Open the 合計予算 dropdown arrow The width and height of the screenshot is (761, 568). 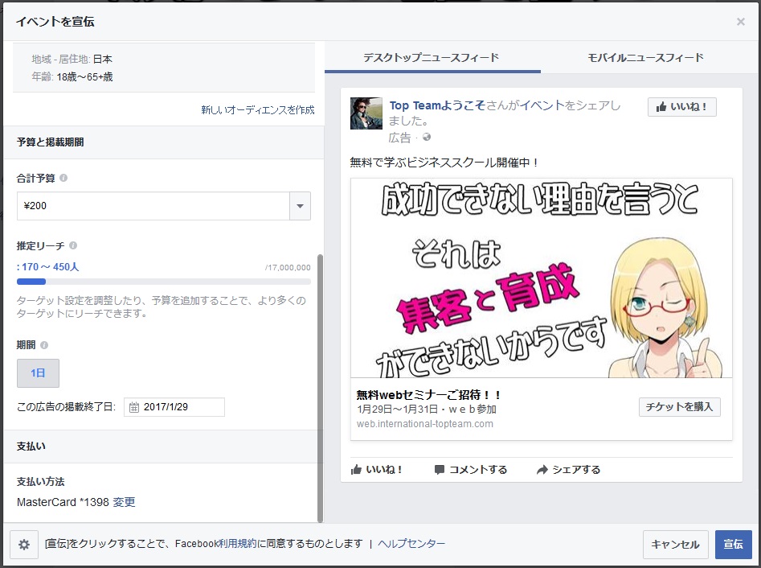click(300, 206)
